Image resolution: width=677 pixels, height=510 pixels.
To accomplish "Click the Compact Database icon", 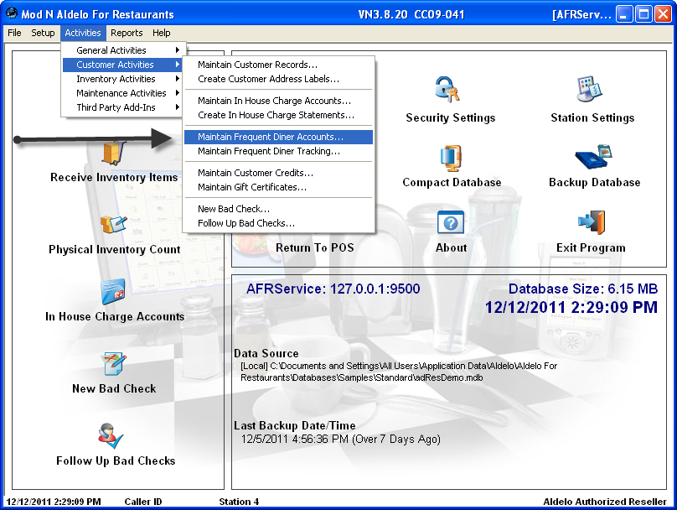I will [451, 159].
